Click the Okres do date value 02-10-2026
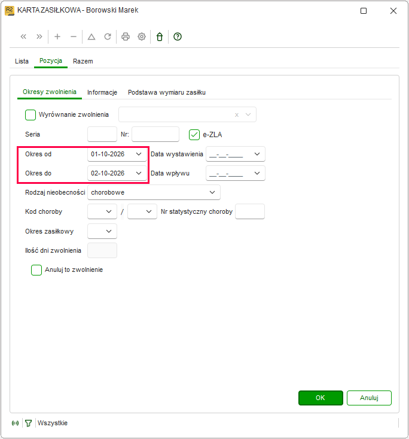409x439 pixels. coord(108,173)
